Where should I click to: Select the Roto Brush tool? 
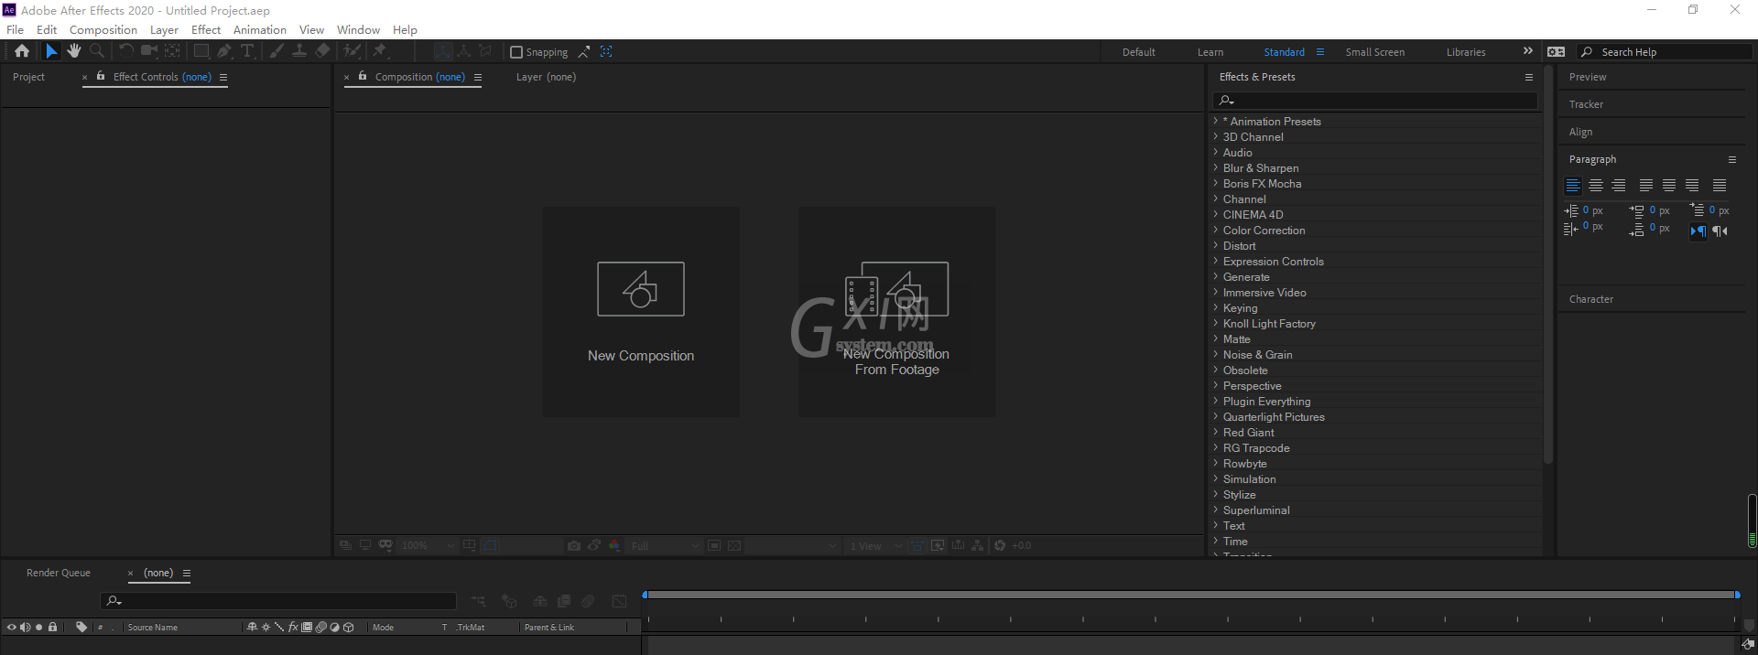pos(353,51)
